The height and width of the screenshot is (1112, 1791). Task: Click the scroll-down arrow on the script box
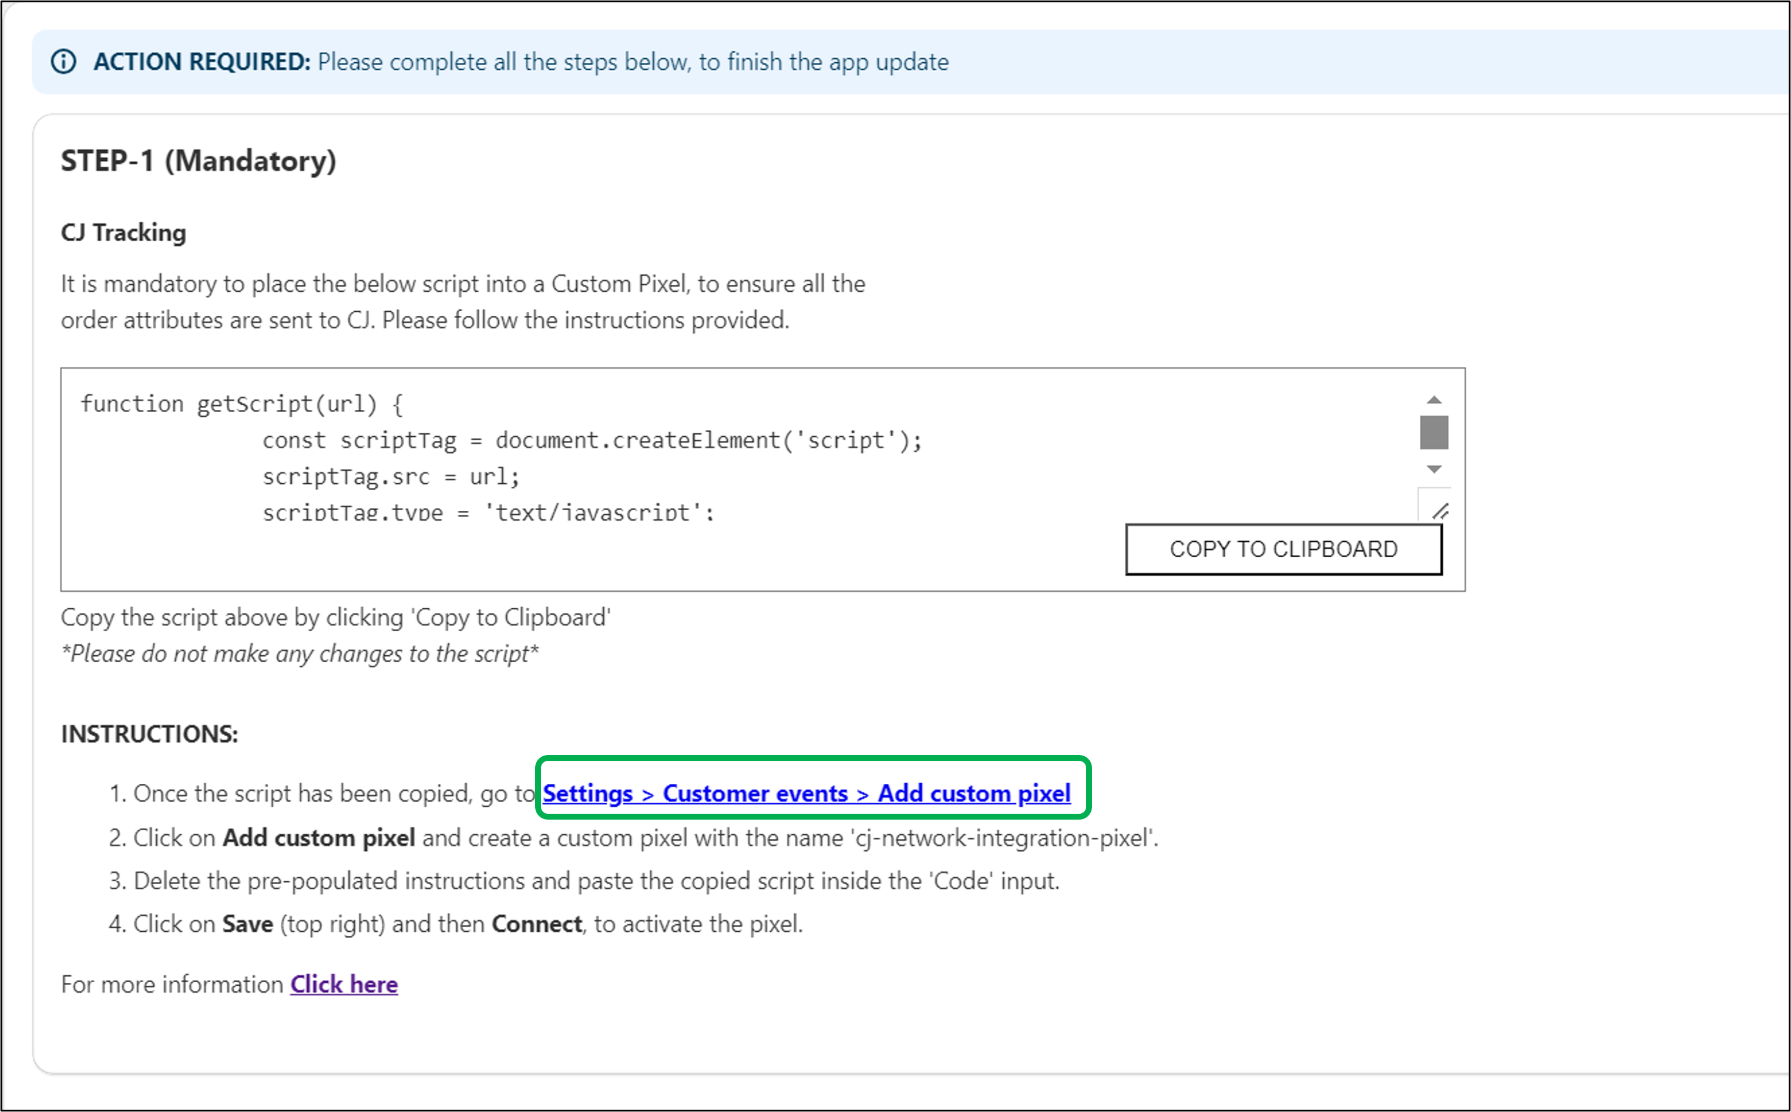1433,469
